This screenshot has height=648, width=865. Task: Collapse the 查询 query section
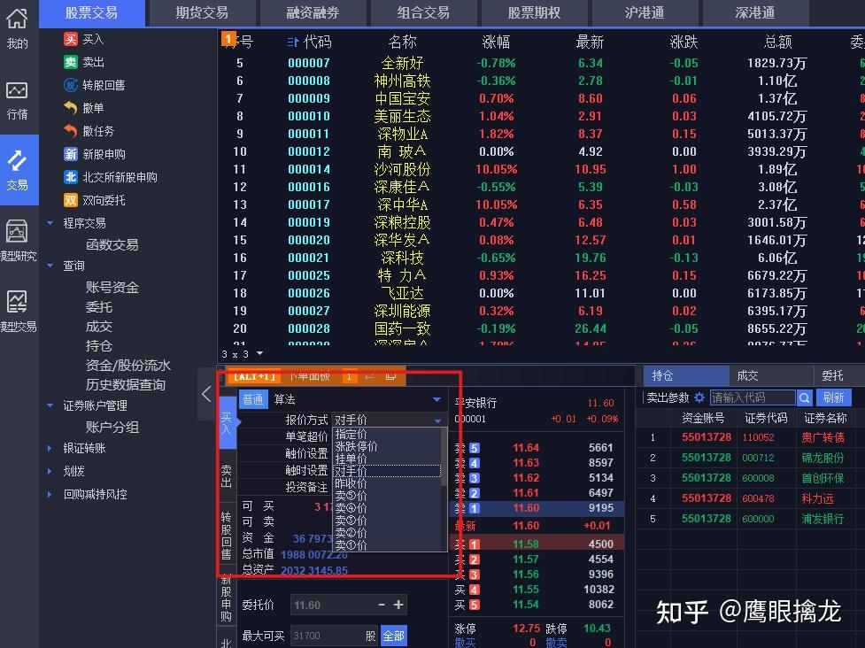(50, 265)
